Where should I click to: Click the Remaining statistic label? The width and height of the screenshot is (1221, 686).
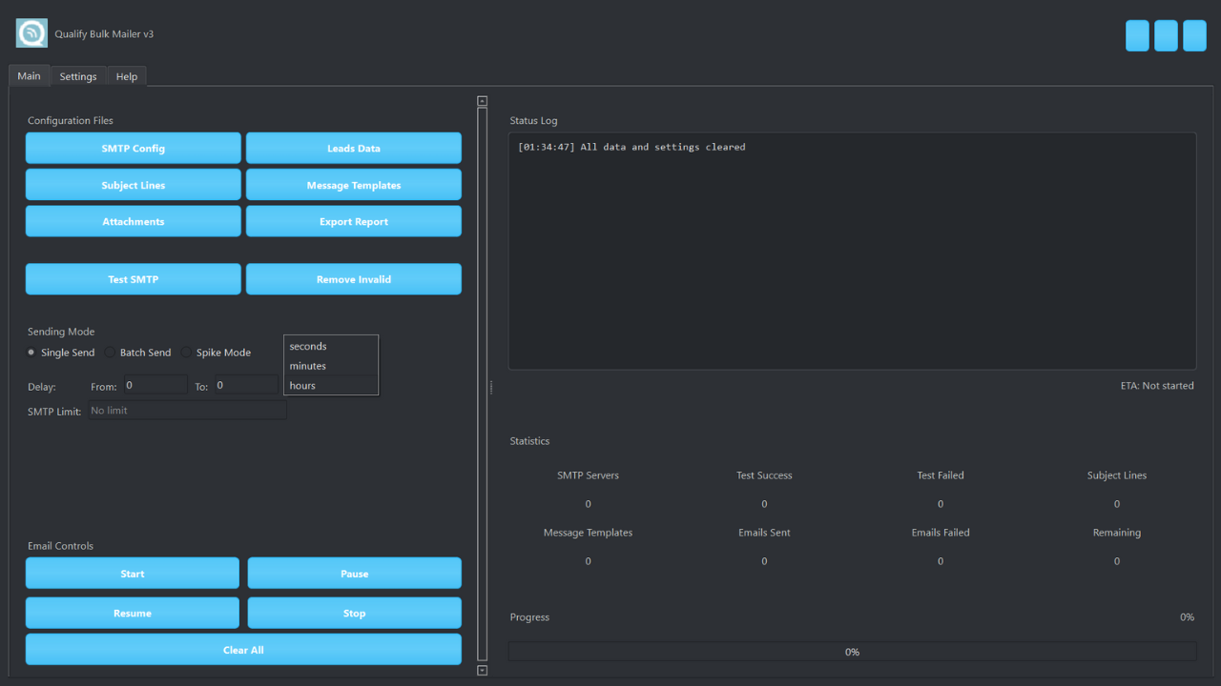[1117, 533]
